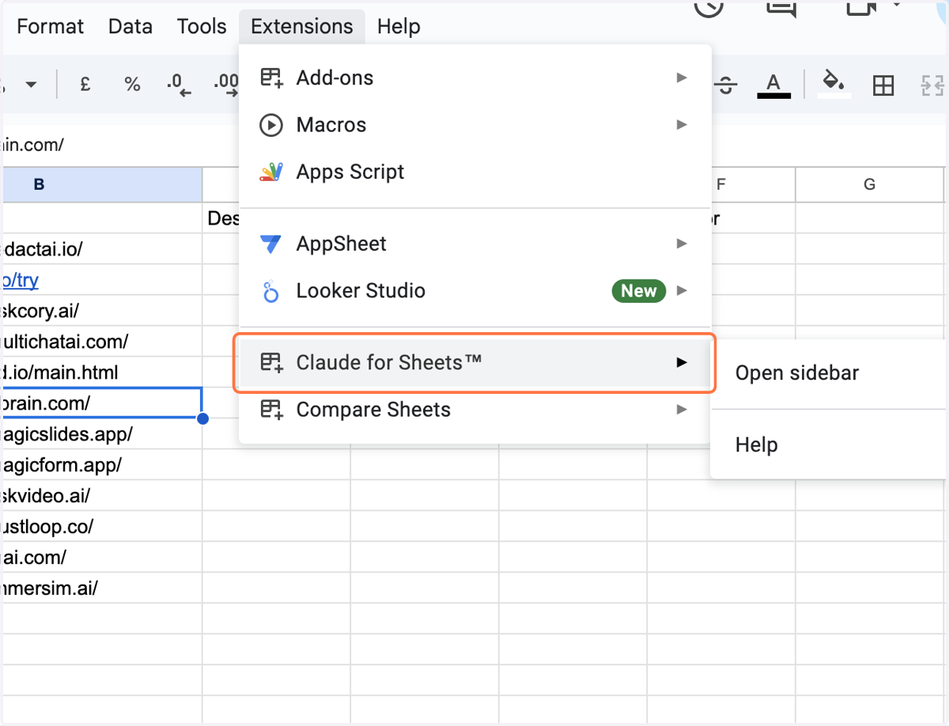Open Add-ons submenu

[x=475, y=78]
